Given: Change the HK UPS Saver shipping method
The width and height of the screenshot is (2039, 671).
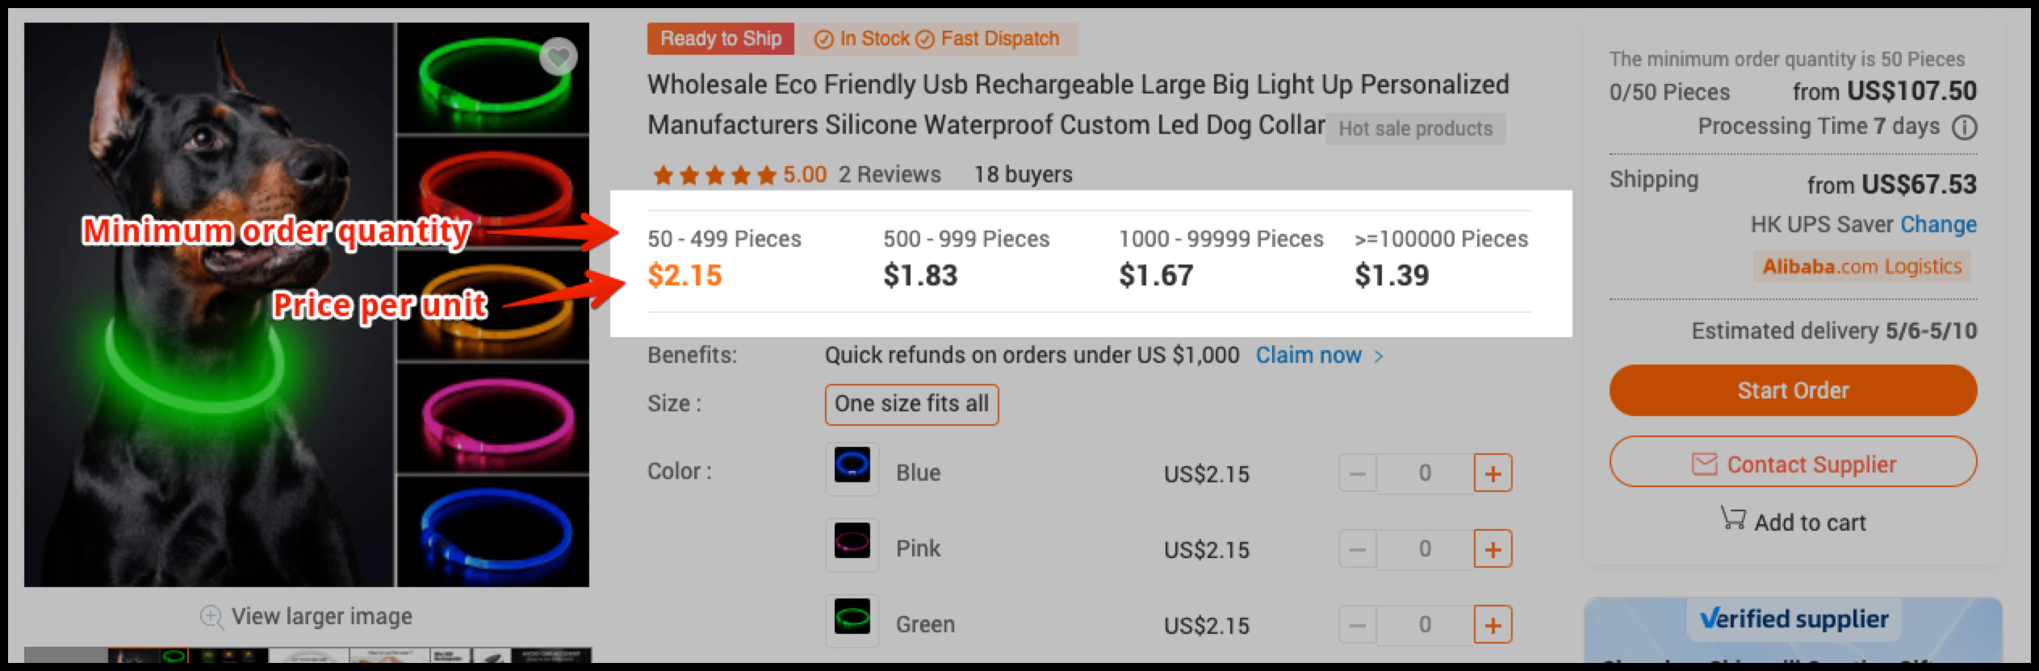Looking at the screenshot, I should [1936, 224].
